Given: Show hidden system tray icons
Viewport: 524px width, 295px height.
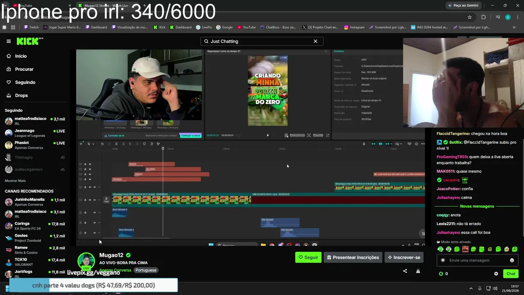Looking at the screenshot, I should click(471, 288).
